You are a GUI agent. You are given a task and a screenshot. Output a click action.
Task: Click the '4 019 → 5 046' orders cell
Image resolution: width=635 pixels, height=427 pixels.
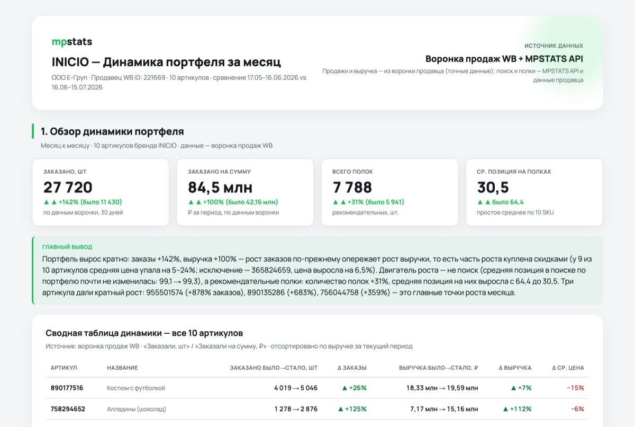pyautogui.click(x=296, y=388)
